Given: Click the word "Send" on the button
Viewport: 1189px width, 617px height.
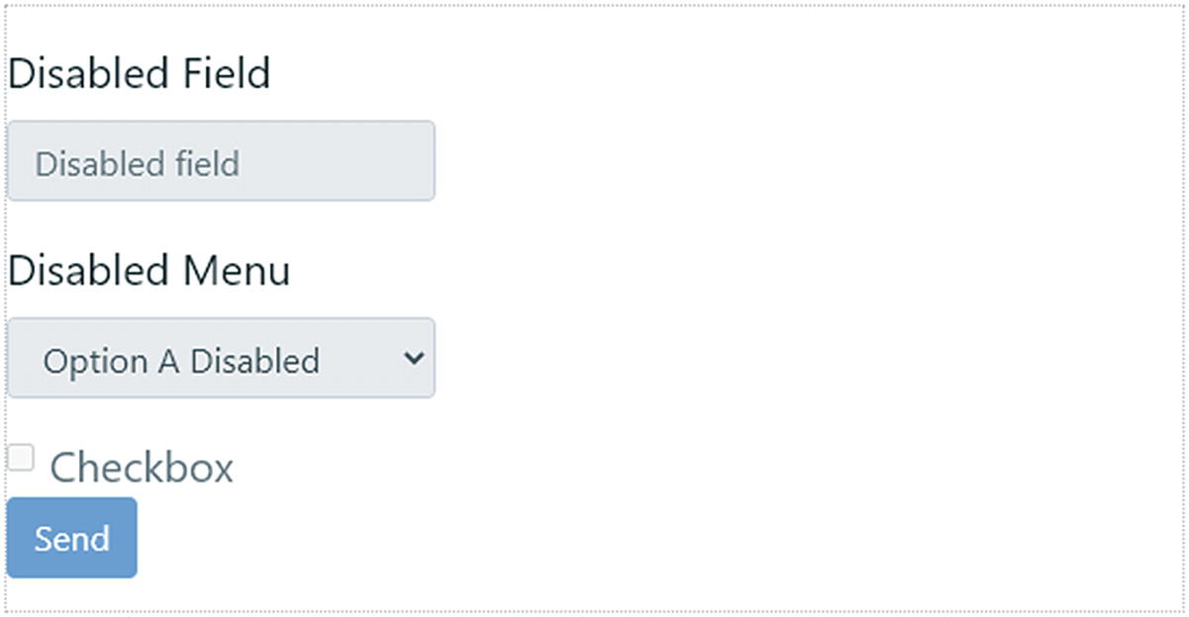Looking at the screenshot, I should click(x=71, y=539).
